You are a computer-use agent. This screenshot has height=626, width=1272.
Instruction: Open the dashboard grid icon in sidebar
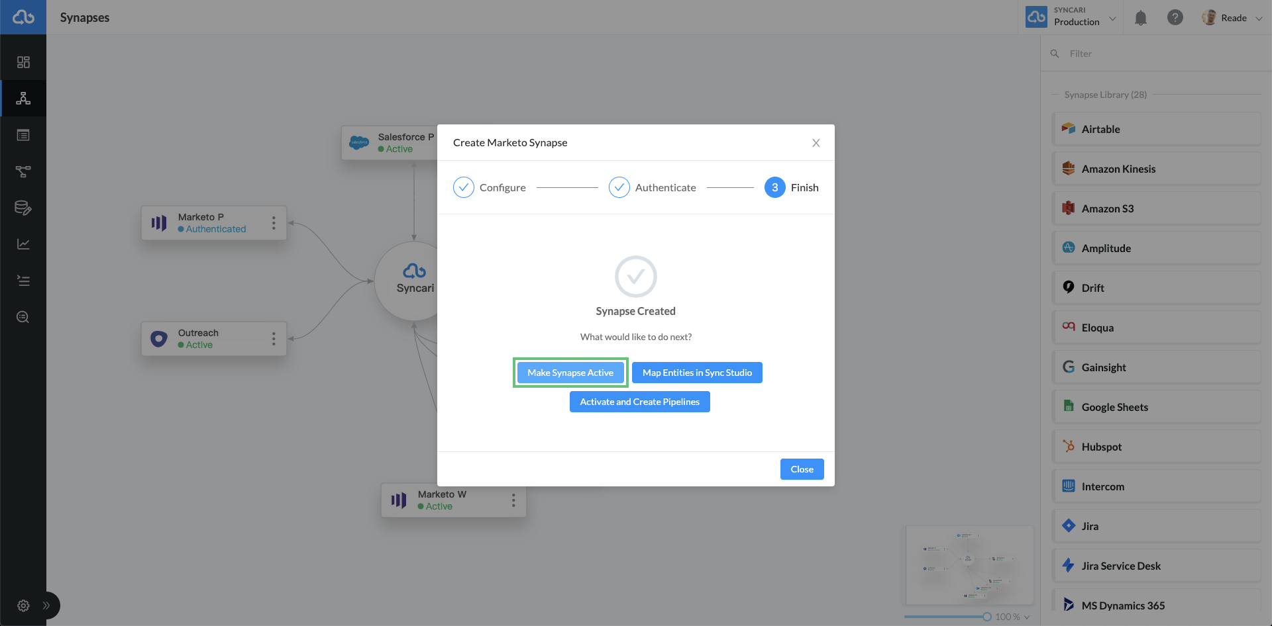point(23,62)
